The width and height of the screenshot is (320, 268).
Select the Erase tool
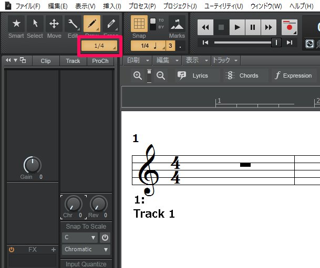111,24
